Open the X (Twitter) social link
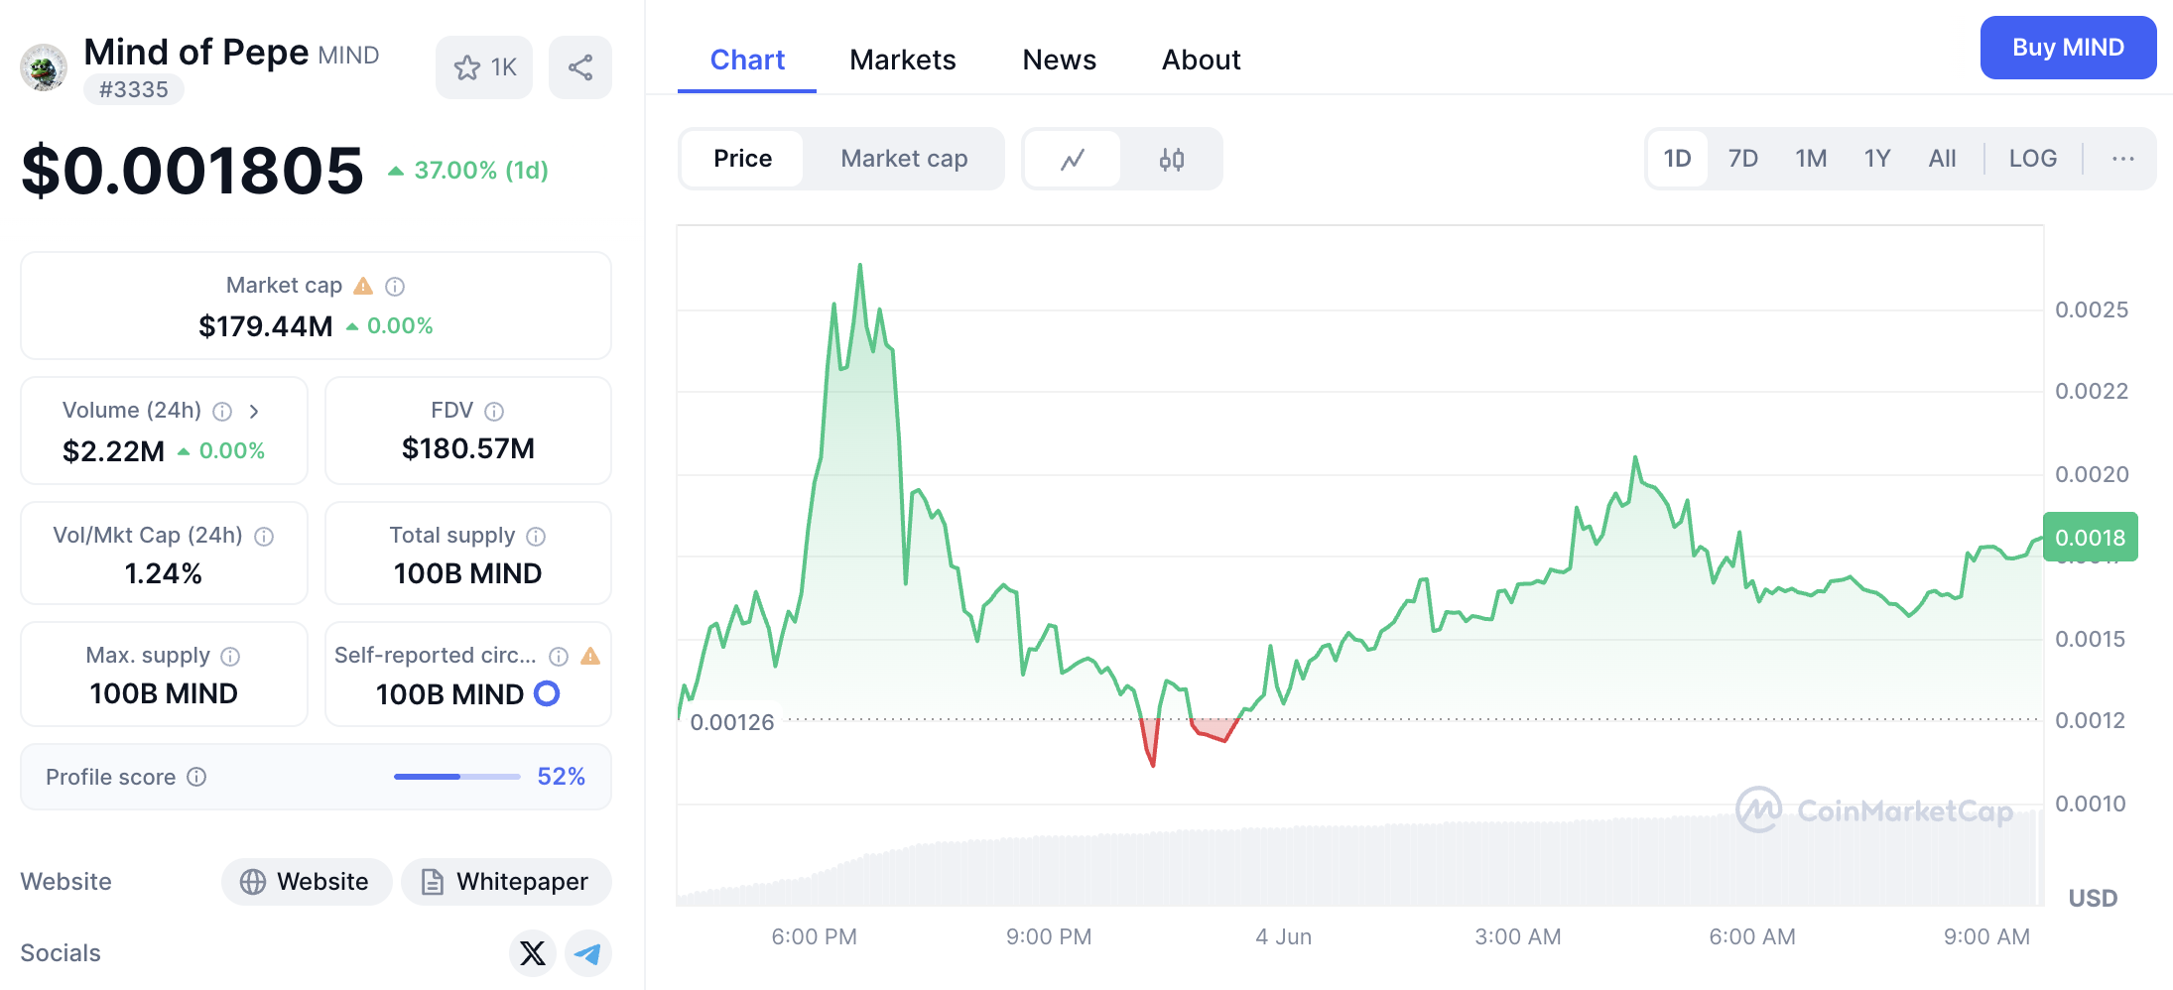The image size is (2173, 990). (x=533, y=953)
